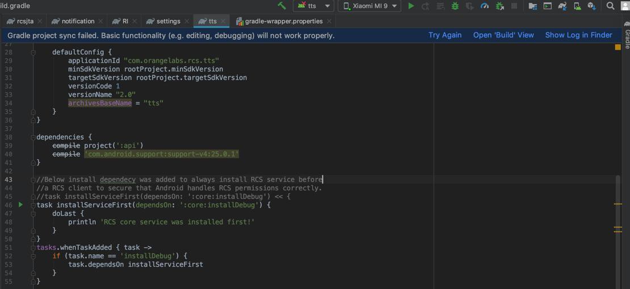Run the app with green play button
This screenshot has height=289, width=630.
pos(411,6)
